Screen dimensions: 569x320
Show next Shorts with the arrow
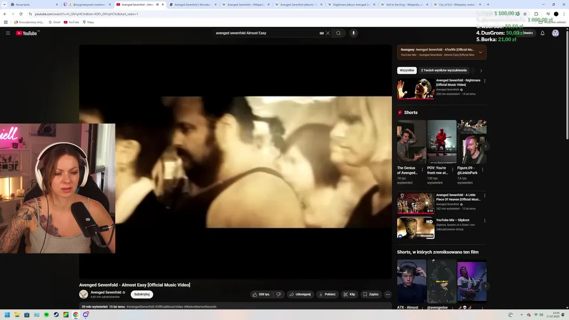[485, 146]
